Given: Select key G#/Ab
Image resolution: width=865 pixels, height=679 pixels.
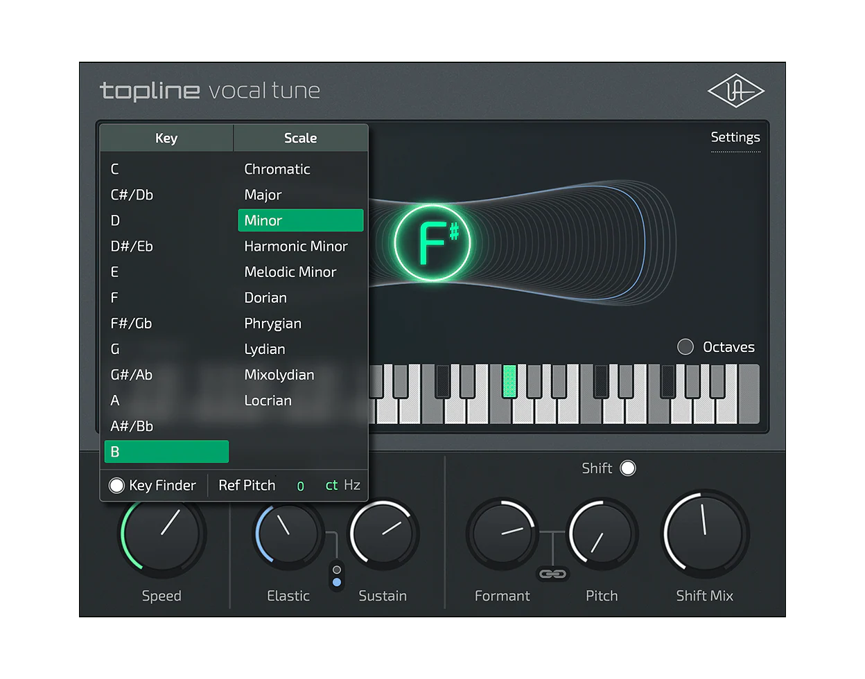Looking at the screenshot, I should pyautogui.click(x=166, y=374).
